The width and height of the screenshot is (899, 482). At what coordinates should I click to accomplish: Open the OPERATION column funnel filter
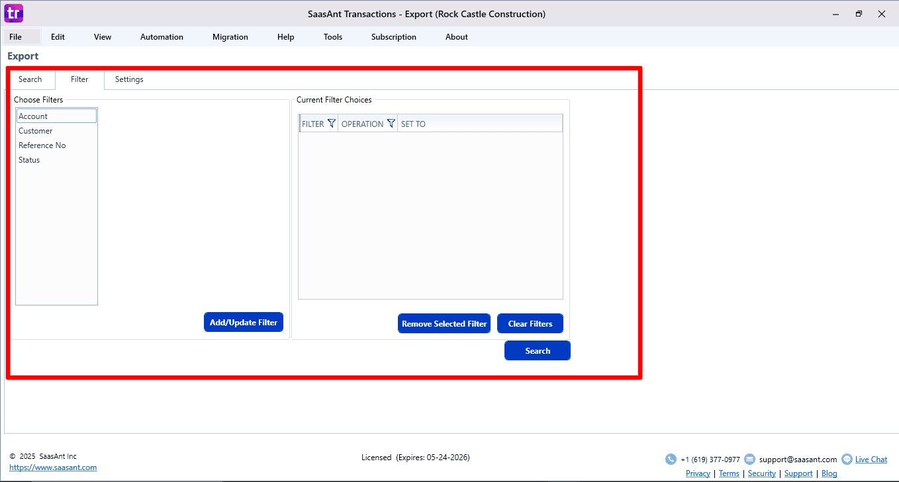pos(391,123)
